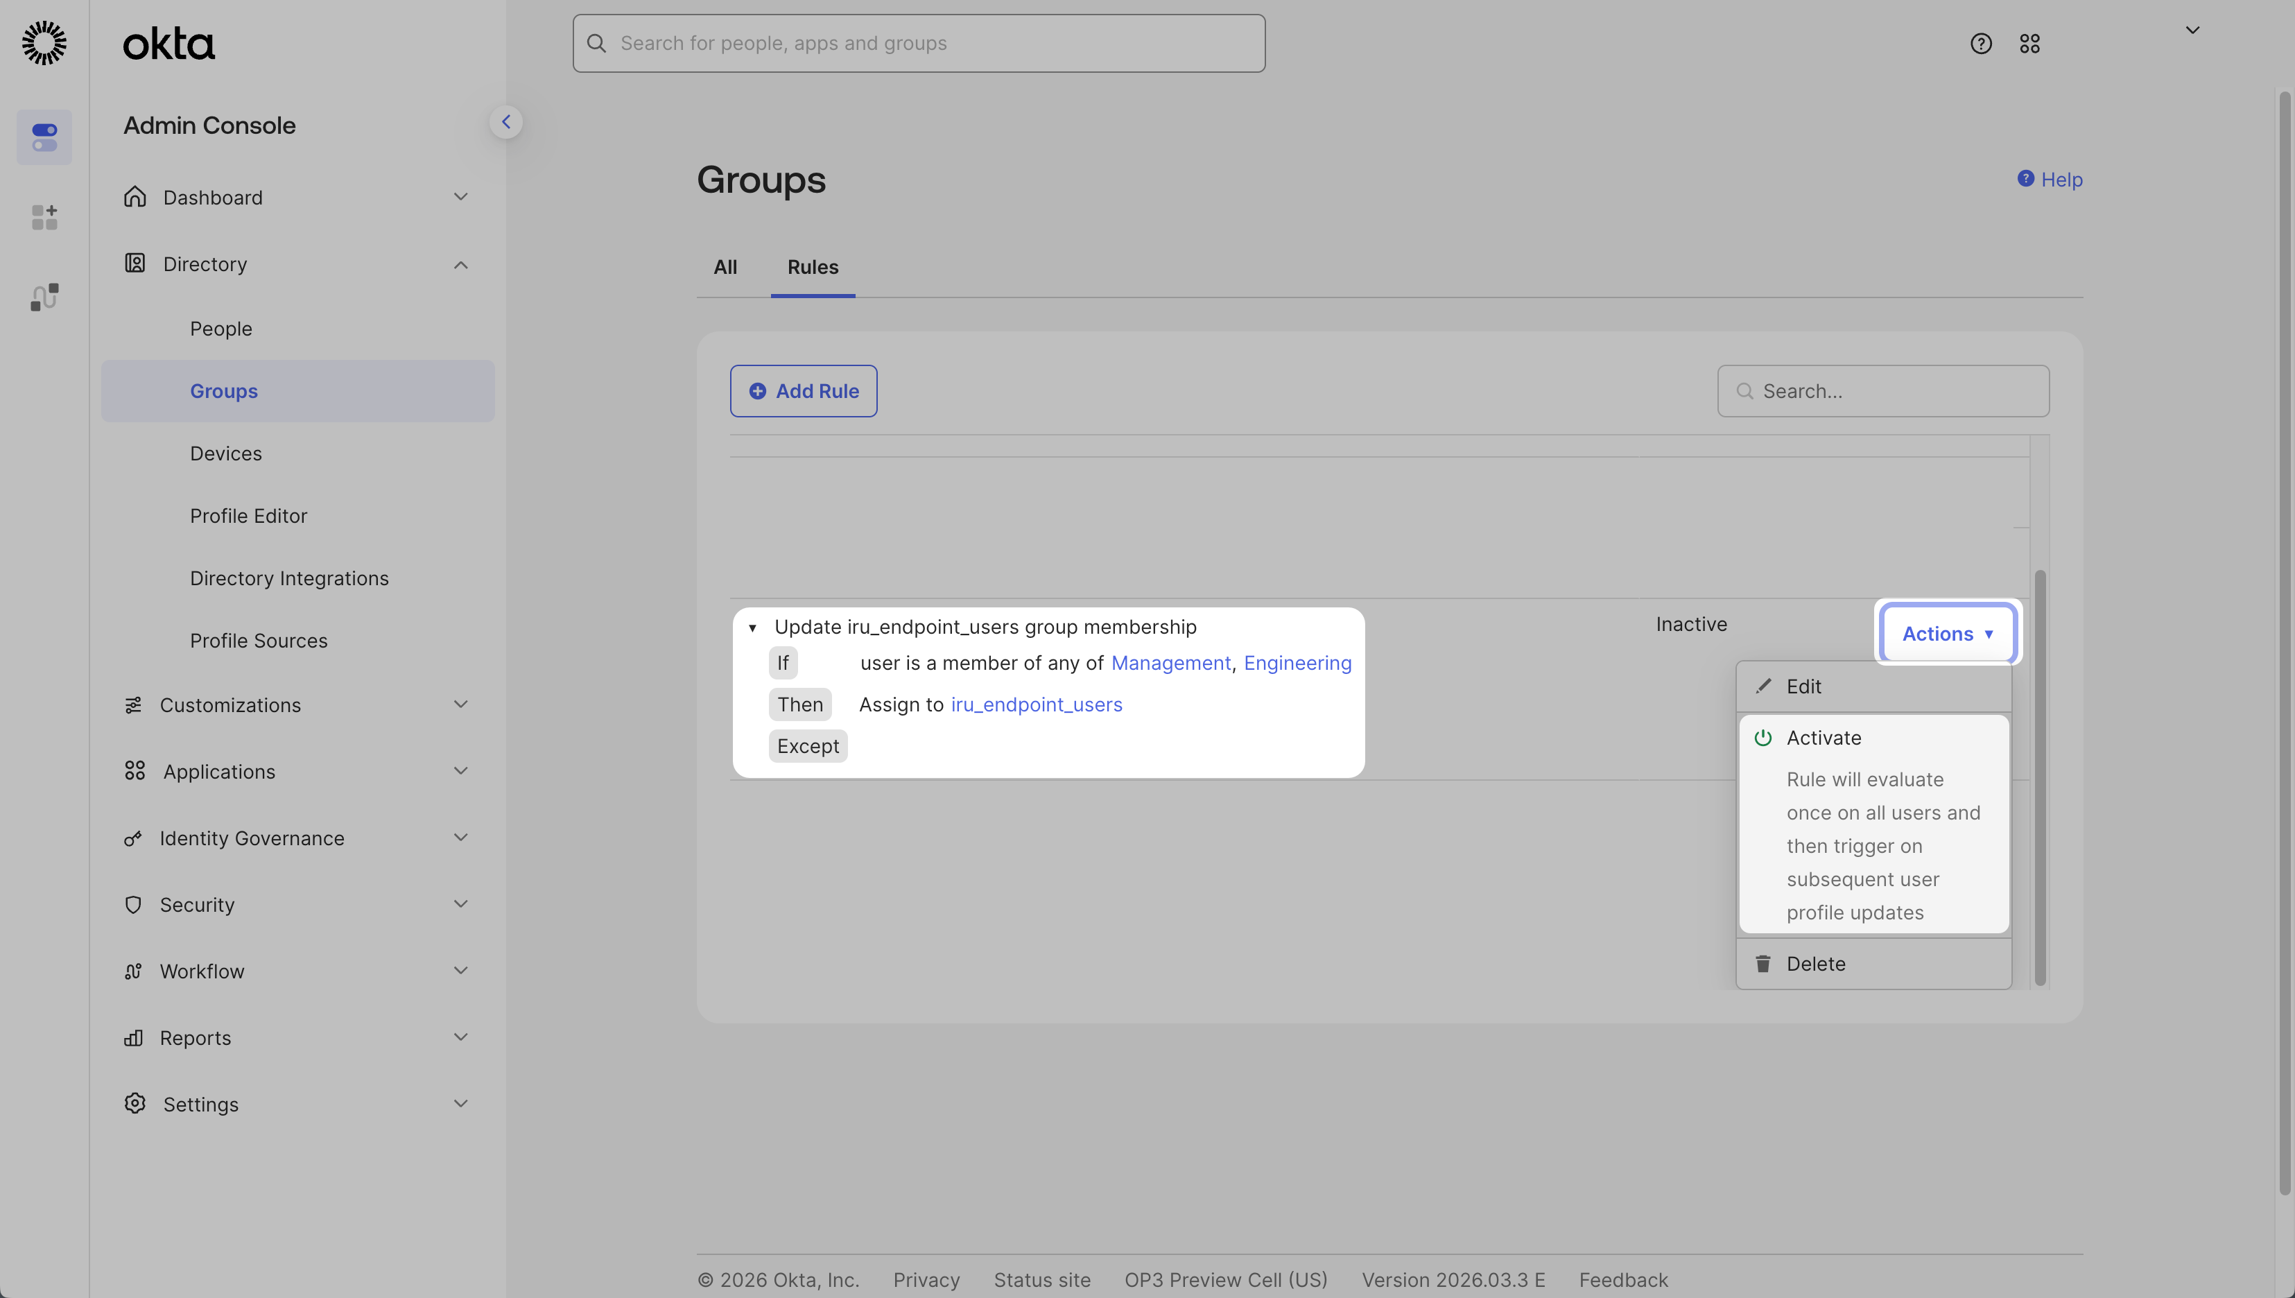Screen dimensions: 2295x1298
Task: Focus the people, apps and groups search bar
Action: pos(918,43)
